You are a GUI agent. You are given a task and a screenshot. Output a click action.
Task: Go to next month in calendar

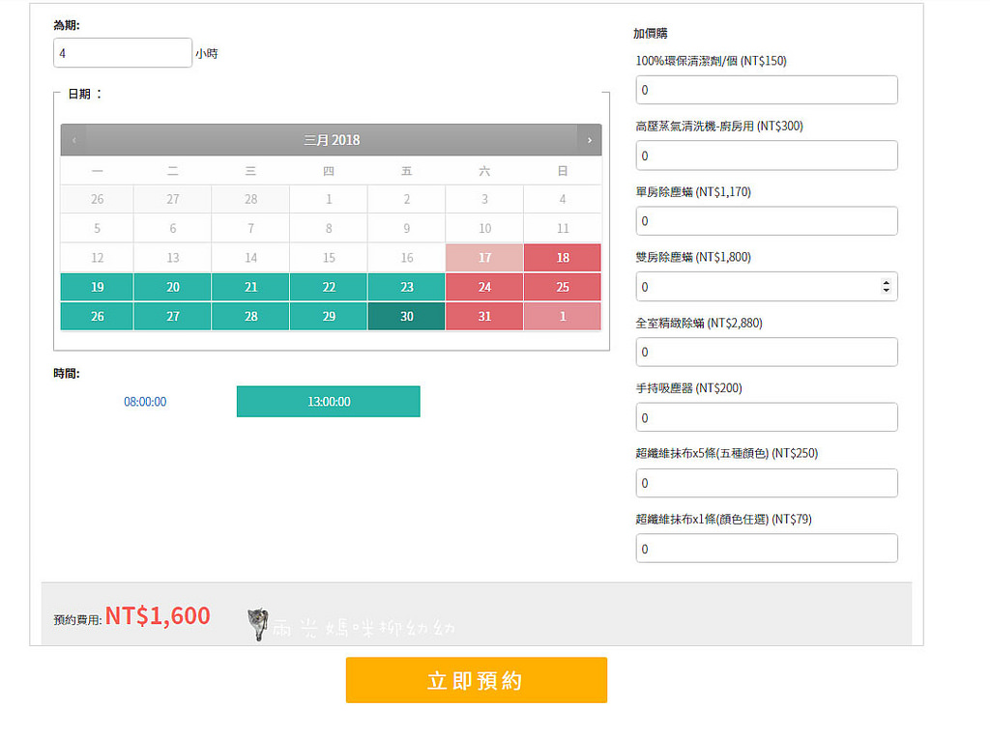click(589, 140)
